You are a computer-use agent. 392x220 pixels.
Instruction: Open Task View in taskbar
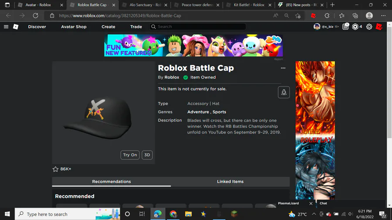coord(142,214)
